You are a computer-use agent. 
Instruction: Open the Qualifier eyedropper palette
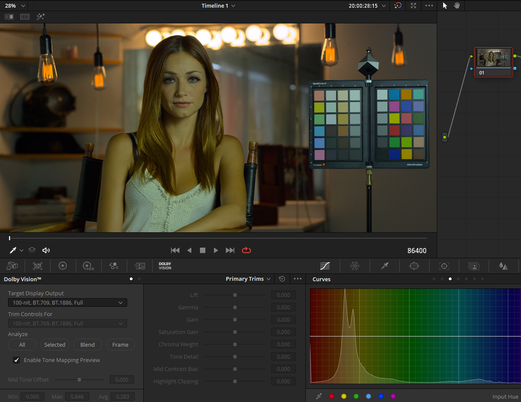point(384,266)
